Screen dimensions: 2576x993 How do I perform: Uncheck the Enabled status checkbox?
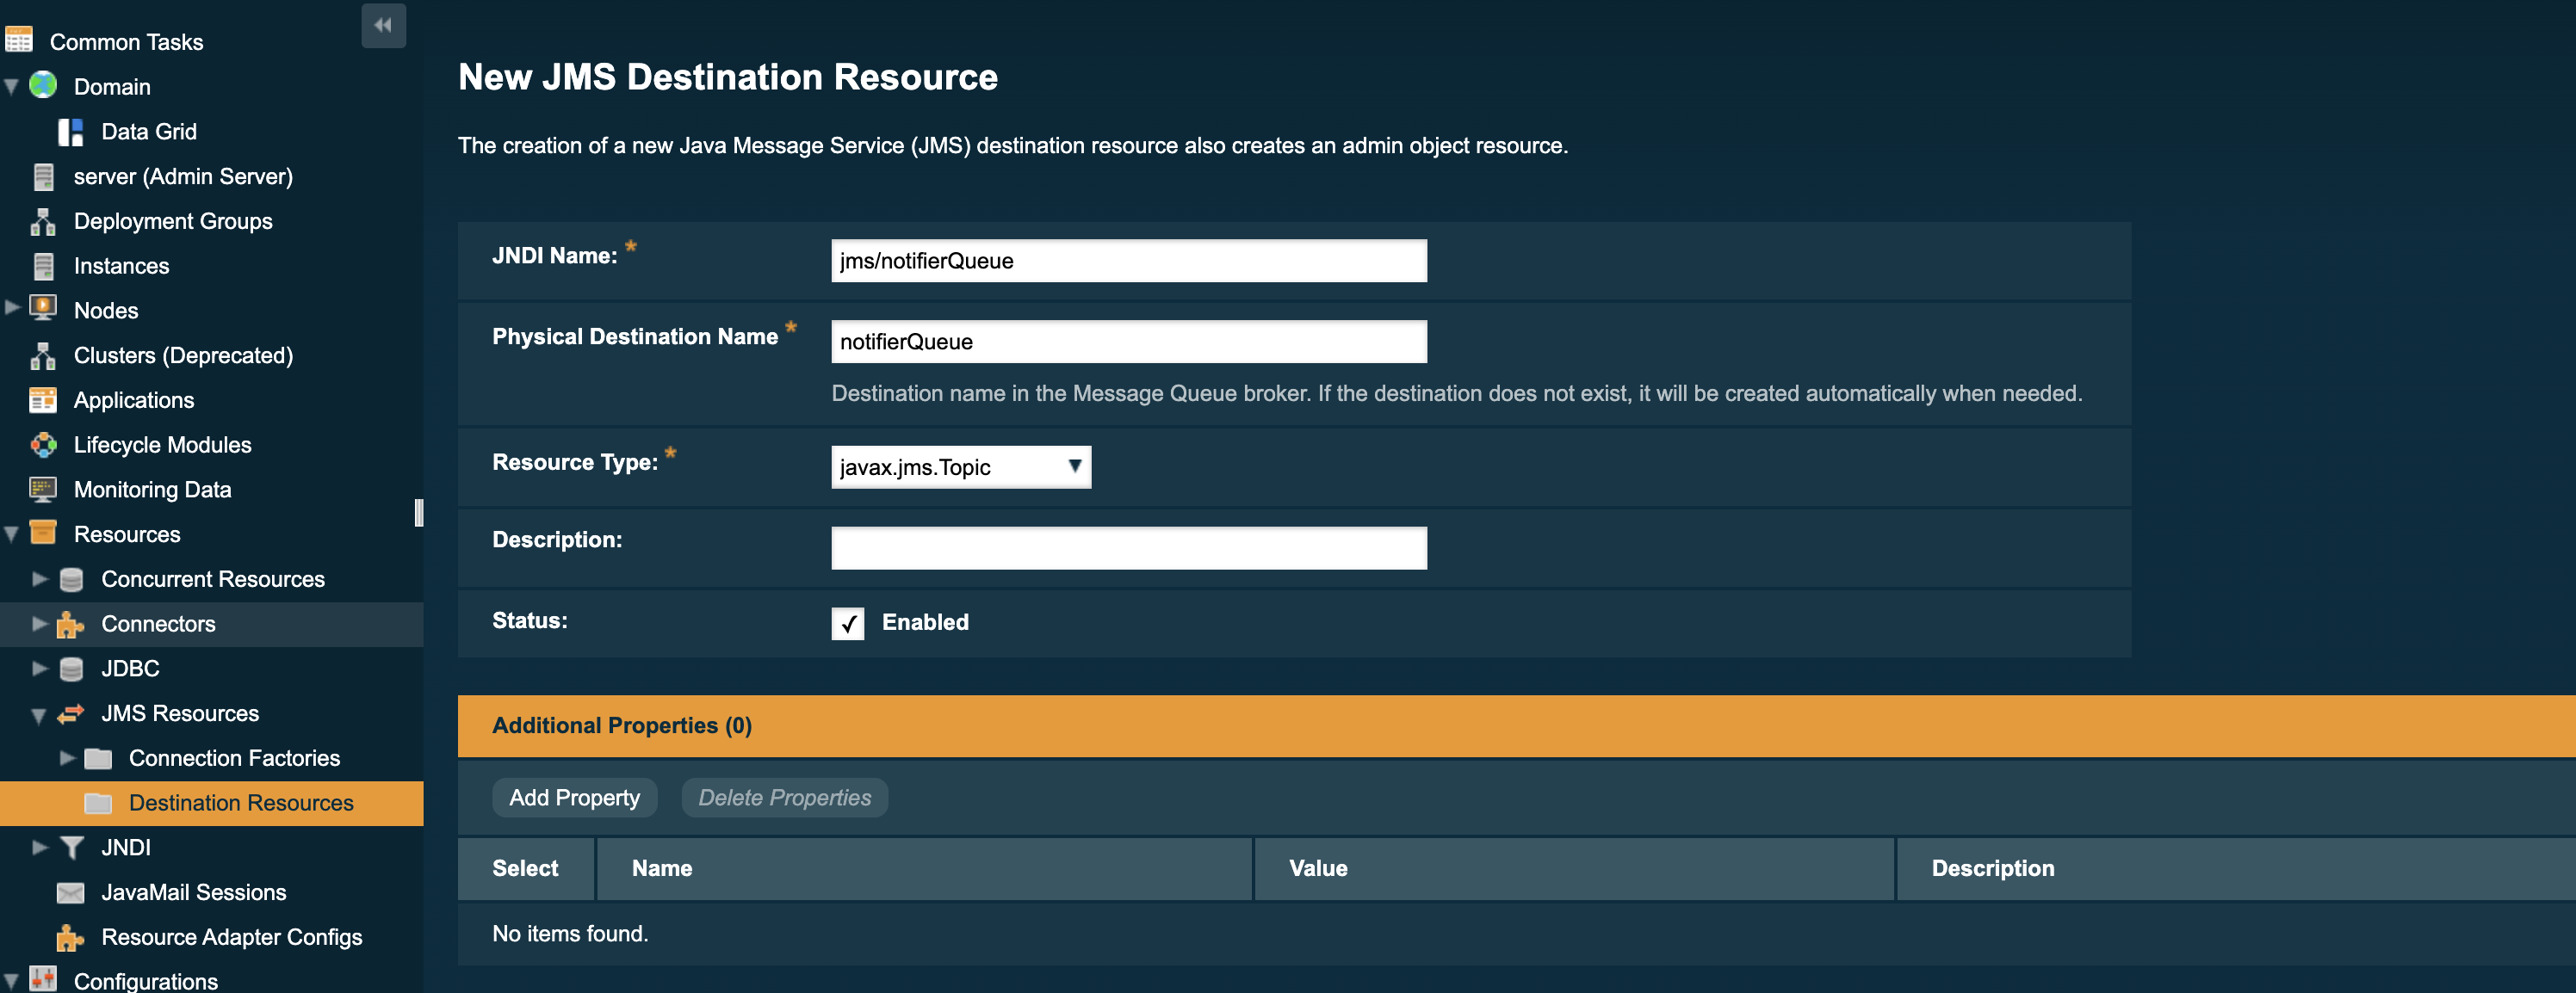pyautogui.click(x=847, y=623)
